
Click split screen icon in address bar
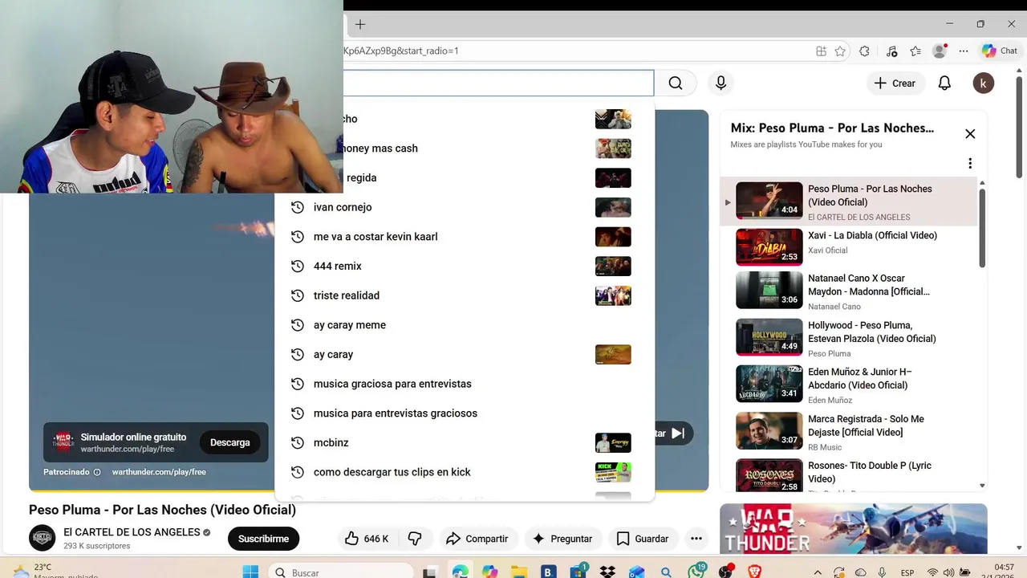[x=821, y=51]
